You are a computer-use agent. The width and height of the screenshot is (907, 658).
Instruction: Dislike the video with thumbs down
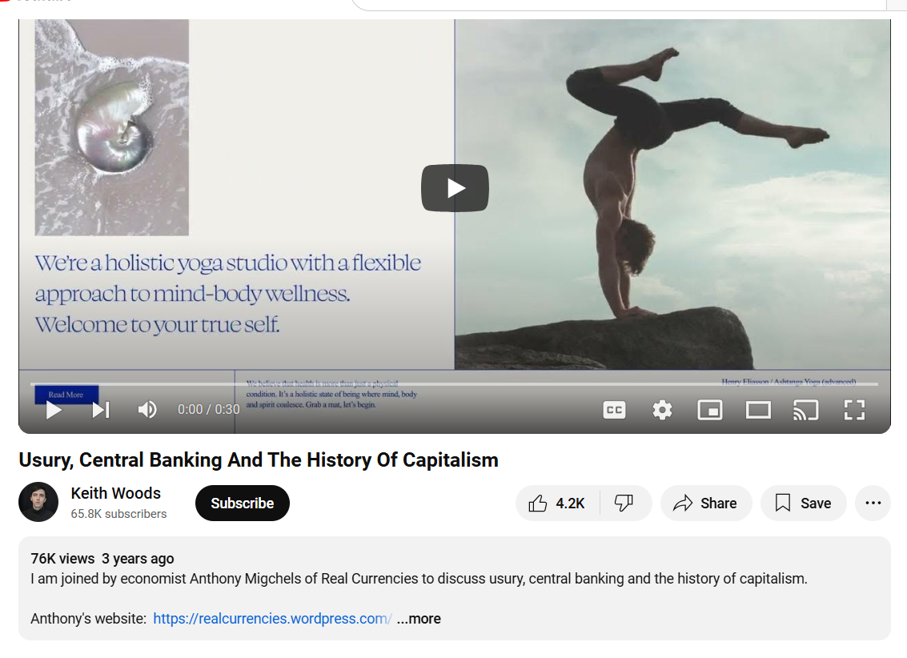[x=624, y=503]
